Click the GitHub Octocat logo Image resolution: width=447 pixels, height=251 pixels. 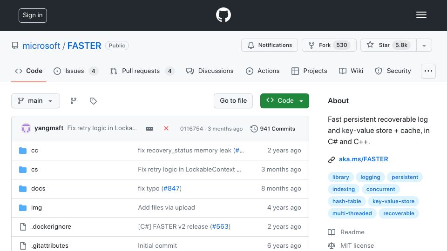(x=223, y=15)
